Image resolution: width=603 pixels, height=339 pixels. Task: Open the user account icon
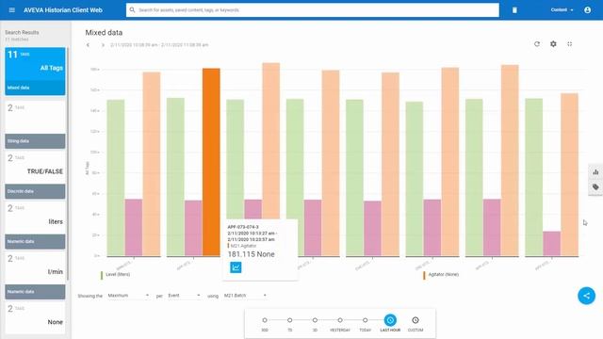click(587, 10)
